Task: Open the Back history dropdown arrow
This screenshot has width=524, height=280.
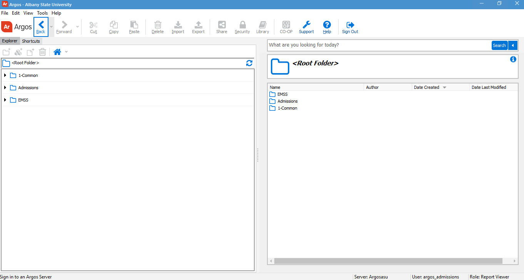Action: tap(52, 27)
